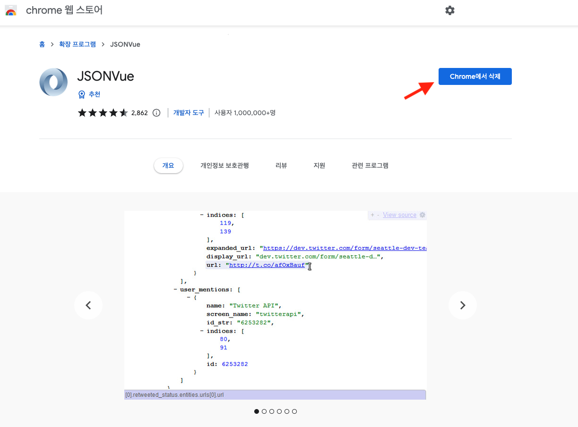The height and width of the screenshot is (427, 578).
Task: Switch to 개인정보 보호관행 tab
Action: pyautogui.click(x=224, y=166)
